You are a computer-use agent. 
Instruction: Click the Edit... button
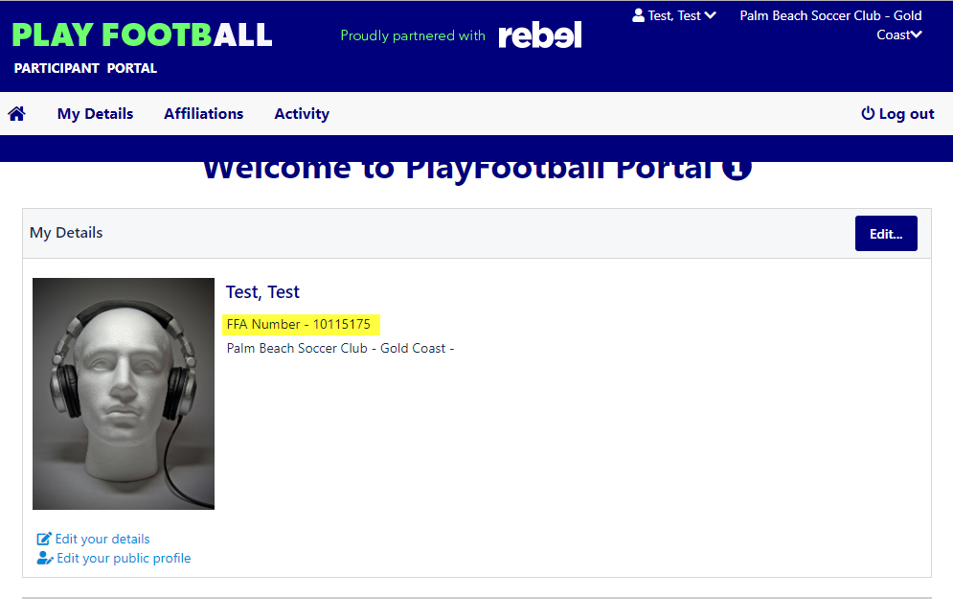886,234
